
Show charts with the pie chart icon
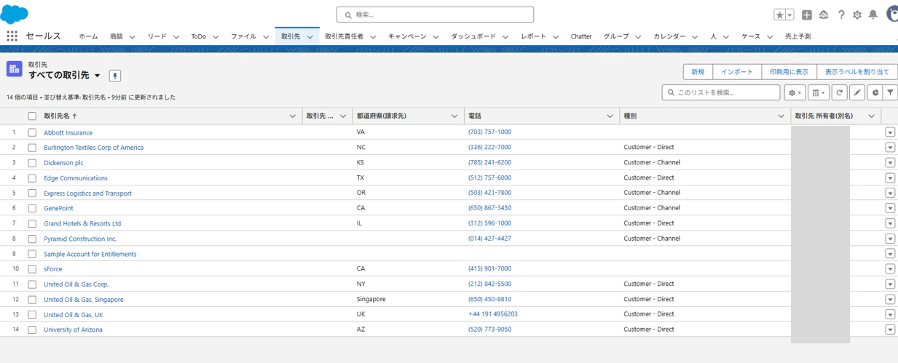click(x=875, y=92)
